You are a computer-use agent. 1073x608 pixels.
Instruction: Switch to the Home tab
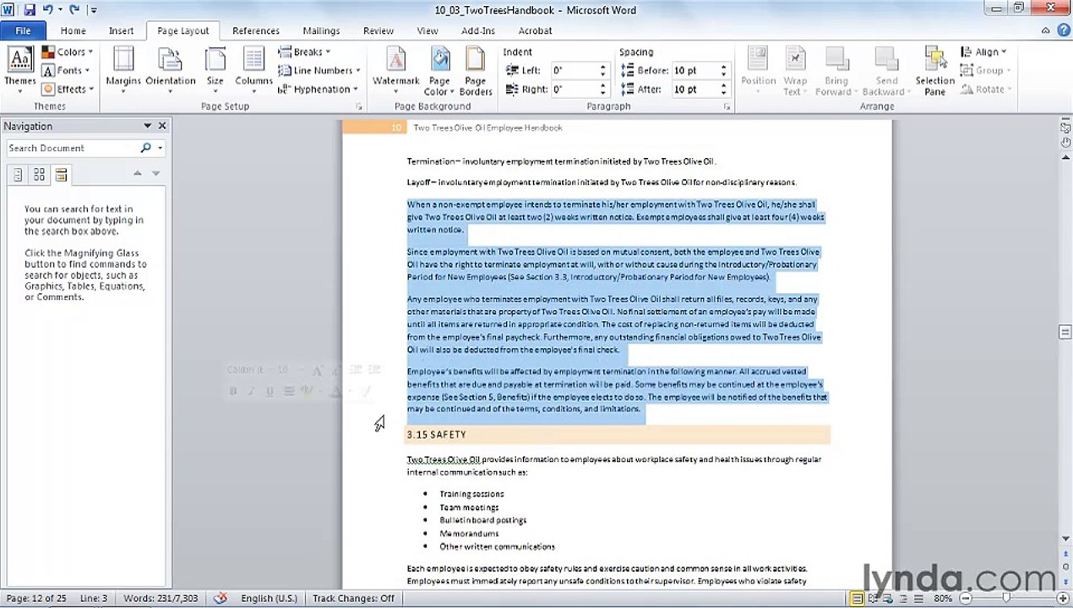tap(73, 30)
